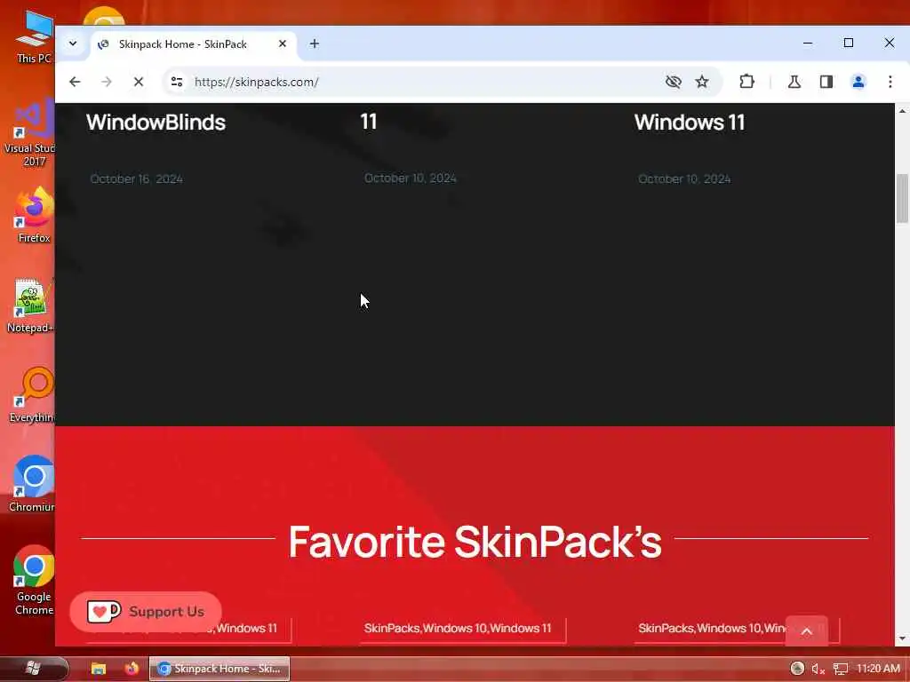The image size is (910, 682).
Task: Open Everything search desktop shortcut
Action: (x=33, y=395)
